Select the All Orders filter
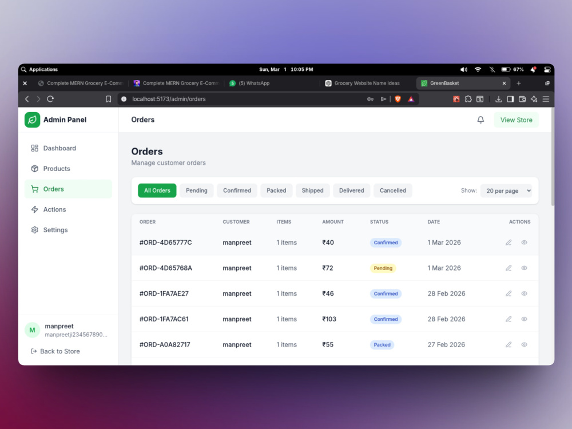572x429 pixels. coord(157,190)
